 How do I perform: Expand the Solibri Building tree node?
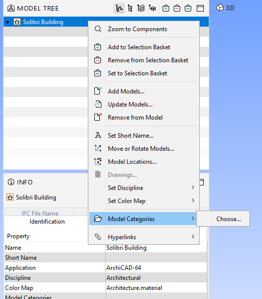[8, 22]
